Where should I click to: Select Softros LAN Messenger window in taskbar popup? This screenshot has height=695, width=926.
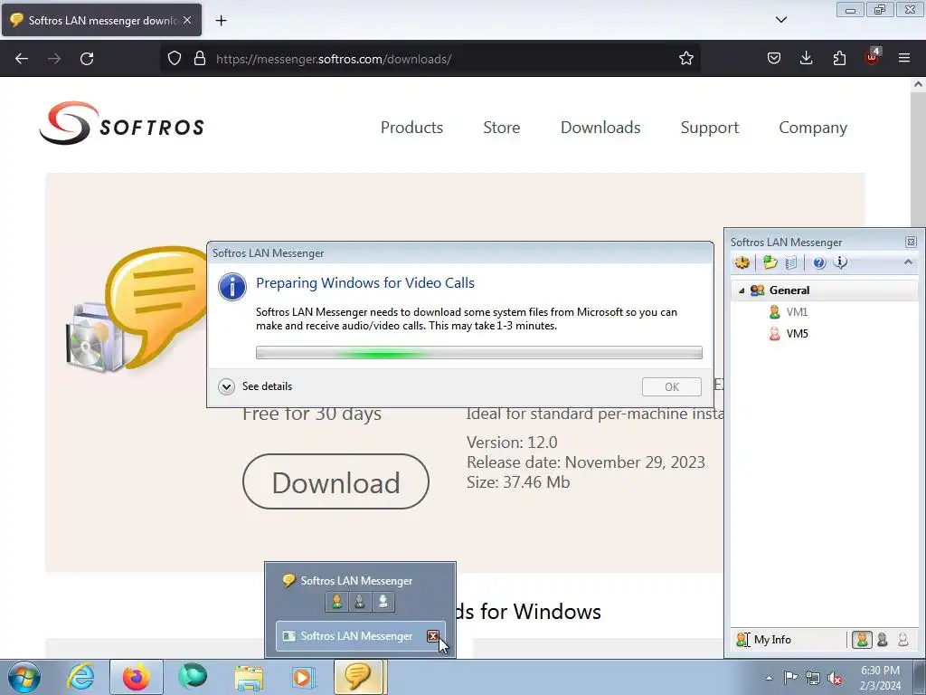[360, 636]
